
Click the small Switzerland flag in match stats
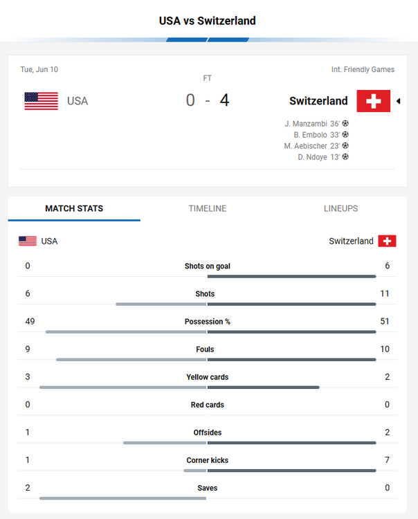click(x=387, y=241)
